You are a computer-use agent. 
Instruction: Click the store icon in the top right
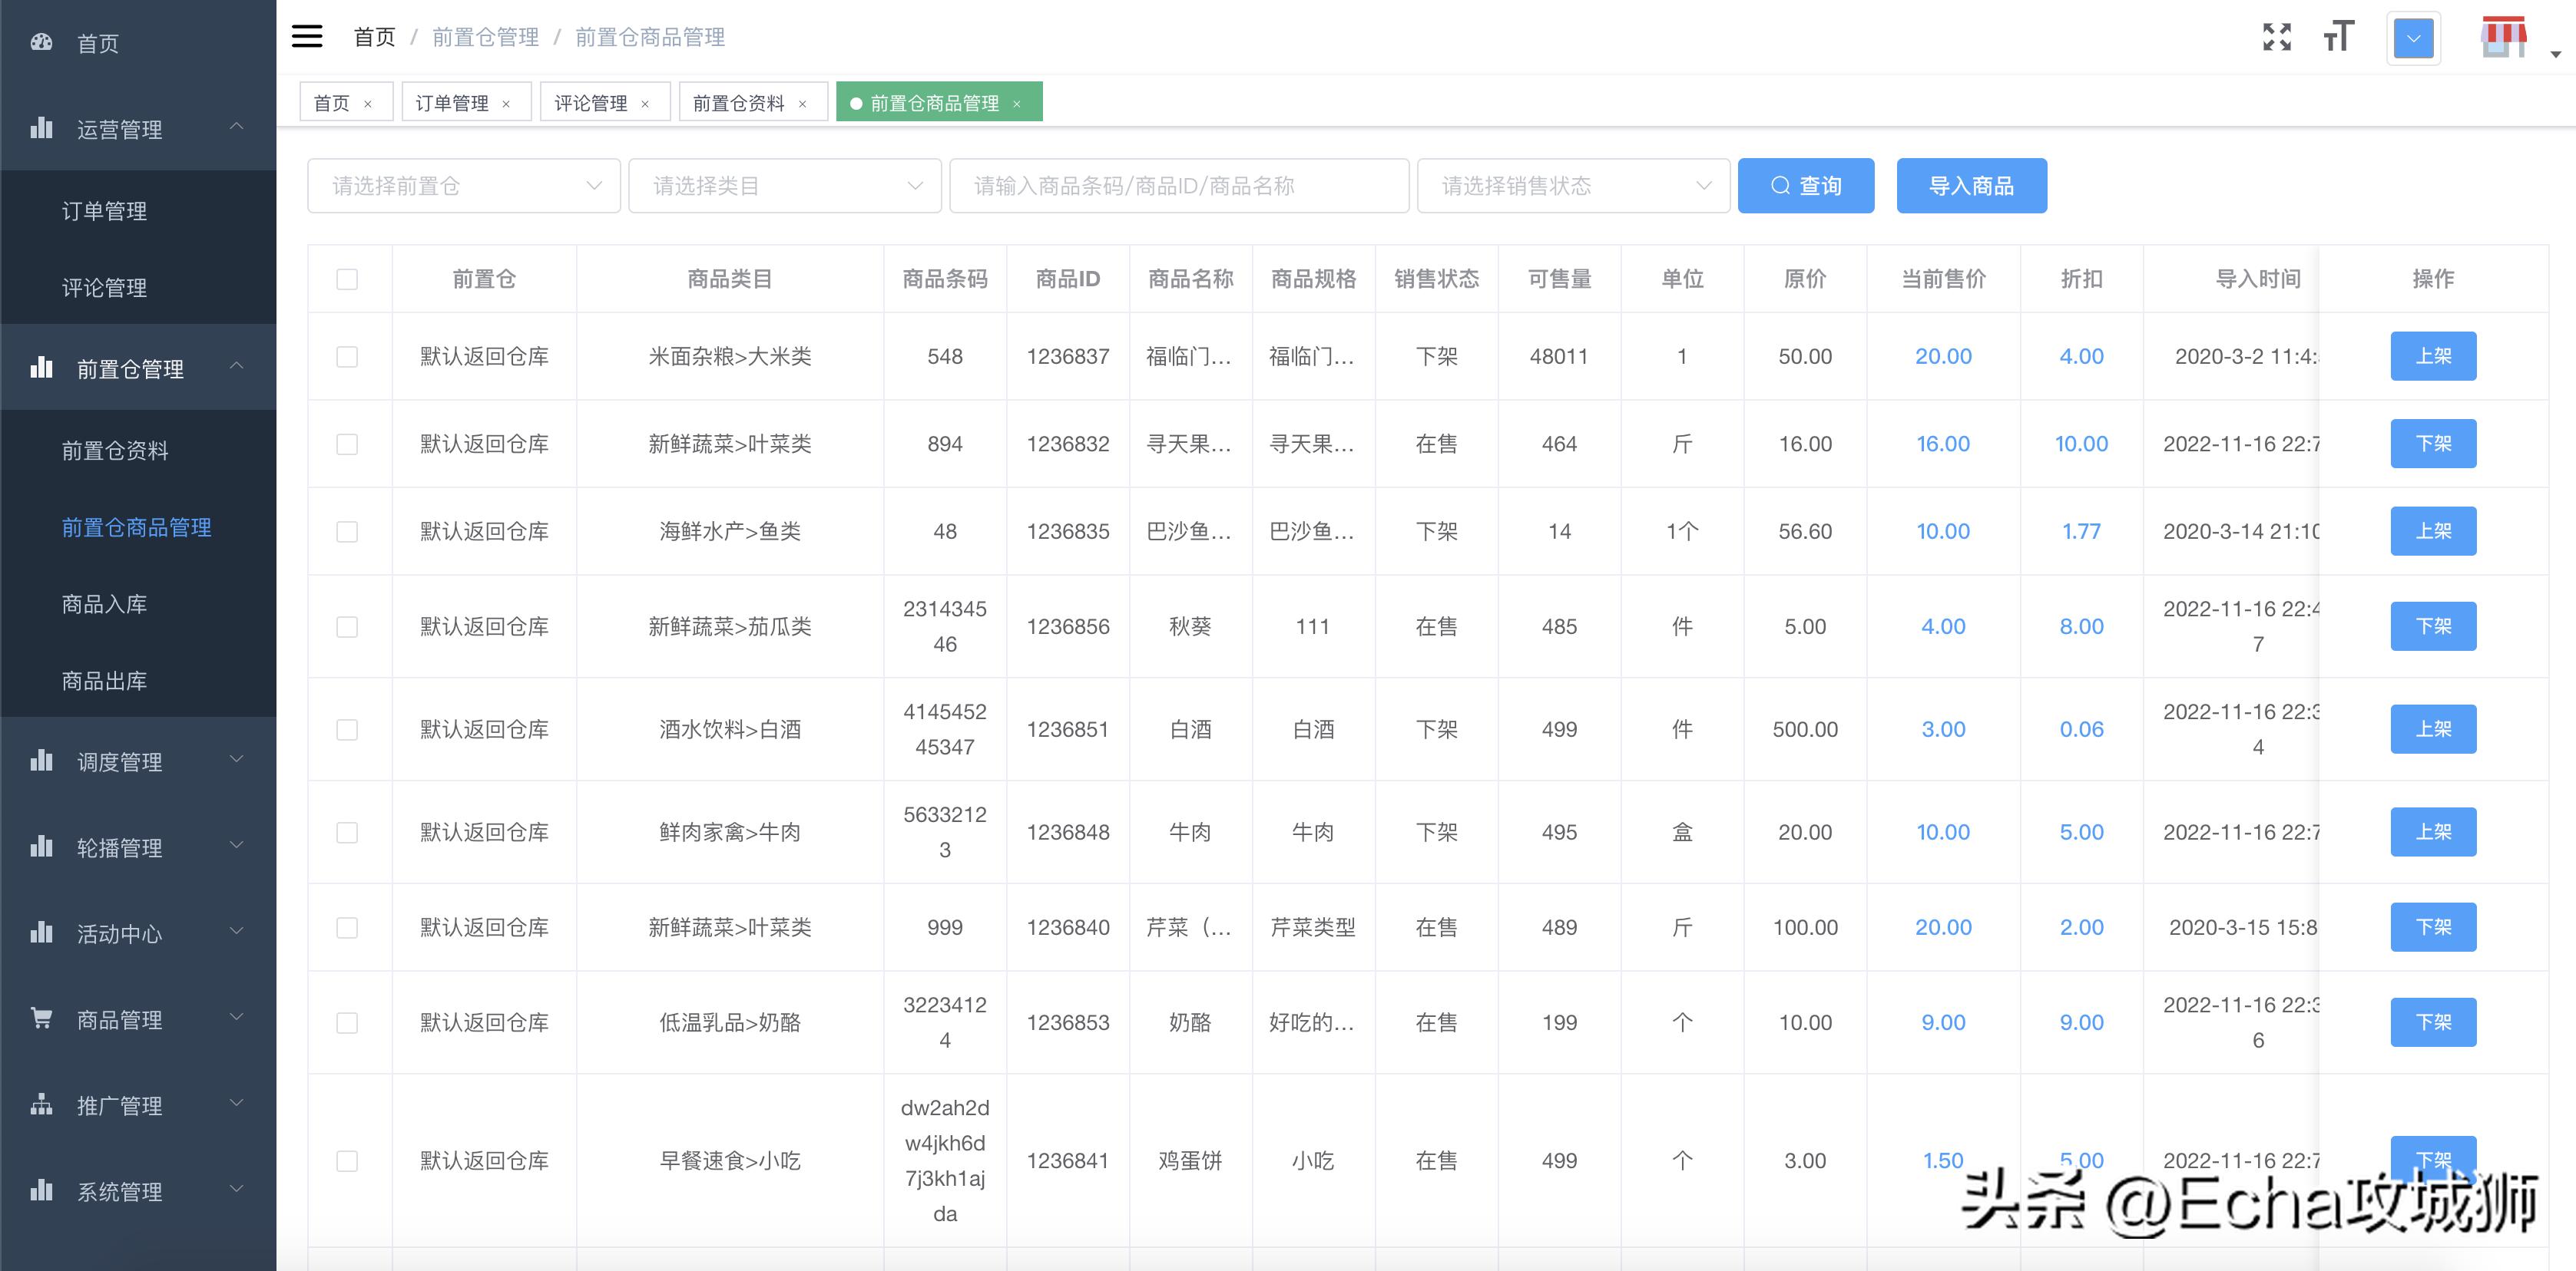[x=2503, y=36]
